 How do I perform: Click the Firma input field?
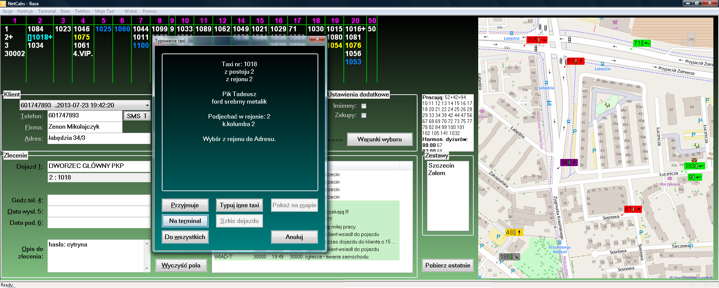(x=85, y=127)
